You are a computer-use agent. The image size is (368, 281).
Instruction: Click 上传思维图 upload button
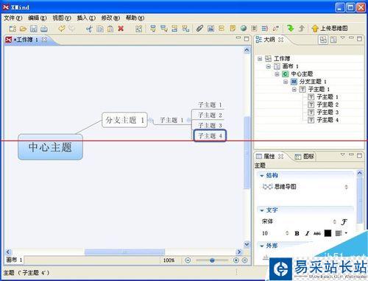point(330,29)
